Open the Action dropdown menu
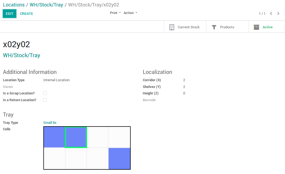285x174 pixels. click(x=130, y=13)
